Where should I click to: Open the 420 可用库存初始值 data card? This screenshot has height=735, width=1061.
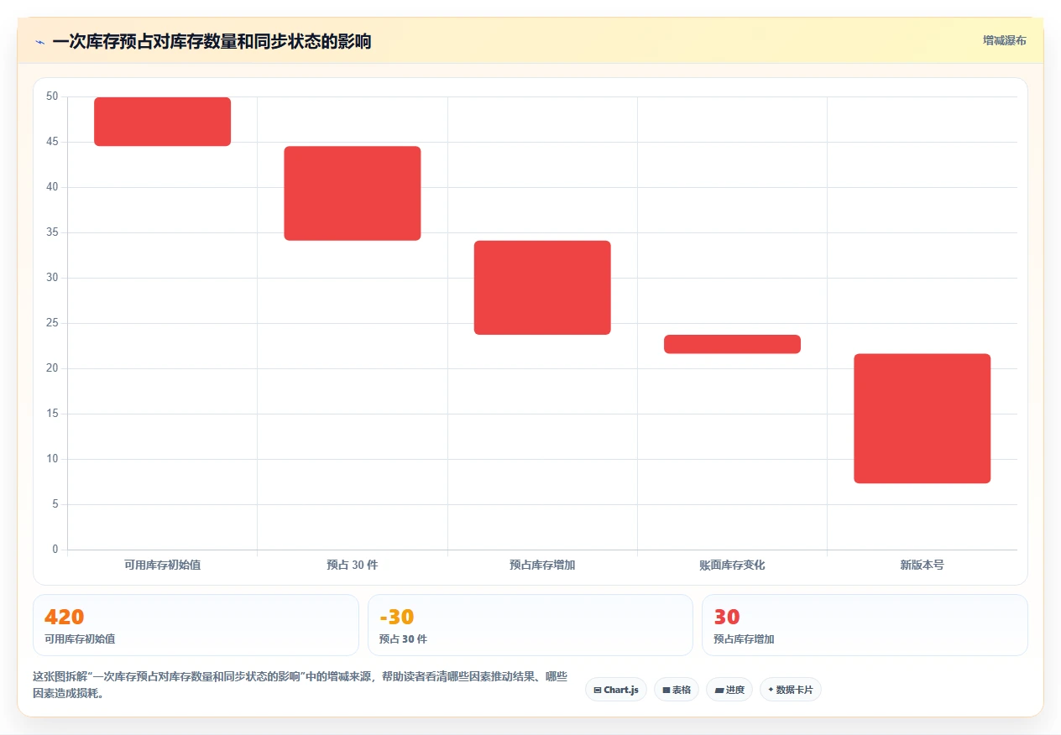tap(196, 625)
